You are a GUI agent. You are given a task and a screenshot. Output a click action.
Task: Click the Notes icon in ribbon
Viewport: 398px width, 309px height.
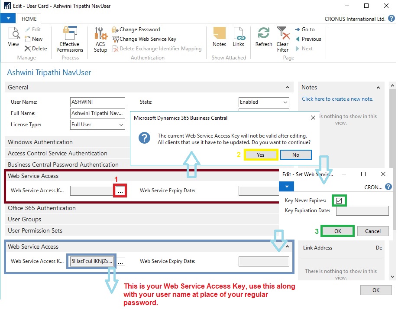click(x=219, y=37)
